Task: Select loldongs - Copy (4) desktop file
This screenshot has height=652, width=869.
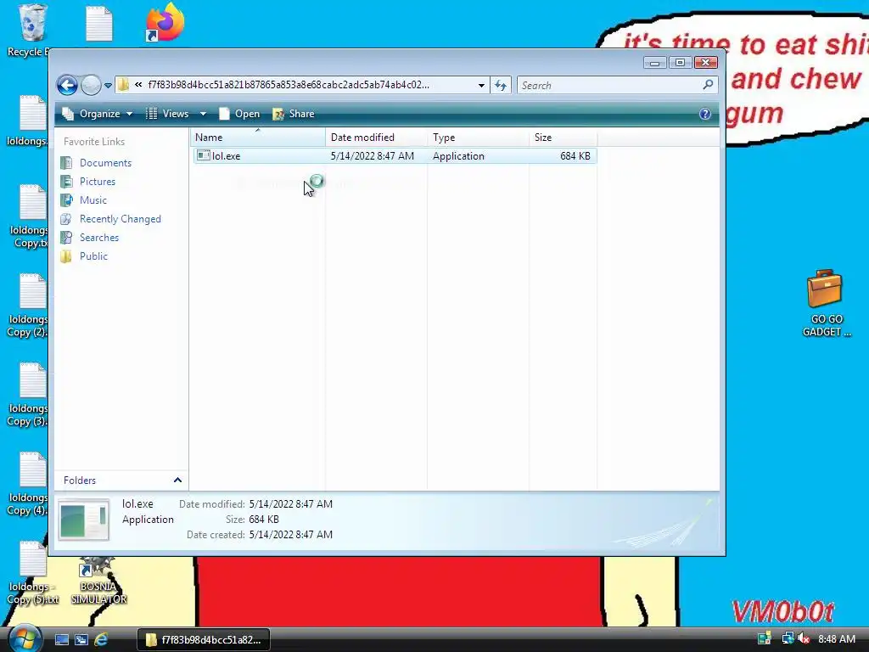Action: (x=28, y=484)
